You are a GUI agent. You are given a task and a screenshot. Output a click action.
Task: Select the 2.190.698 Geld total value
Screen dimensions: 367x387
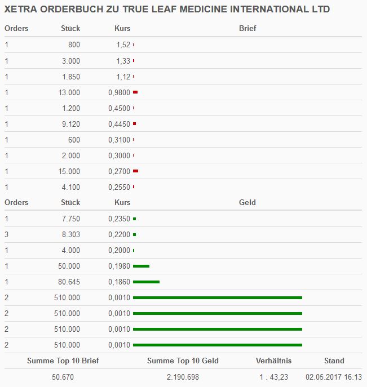pos(183,377)
